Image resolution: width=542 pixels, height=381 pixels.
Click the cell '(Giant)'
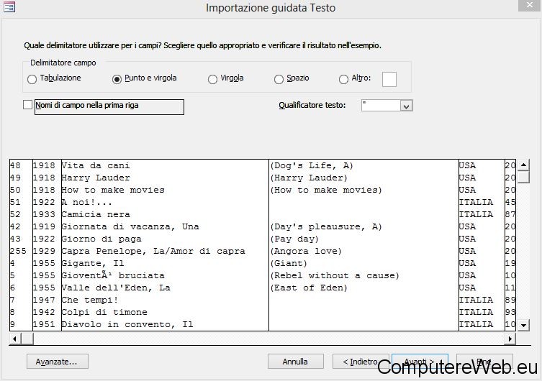tap(289, 263)
